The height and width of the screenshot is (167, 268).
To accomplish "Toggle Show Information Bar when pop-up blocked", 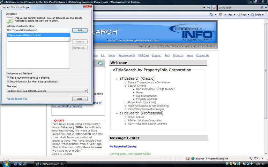I will click(8, 82).
